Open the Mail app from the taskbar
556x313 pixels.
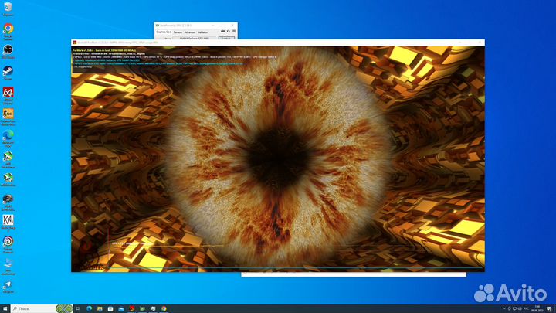pos(121,308)
